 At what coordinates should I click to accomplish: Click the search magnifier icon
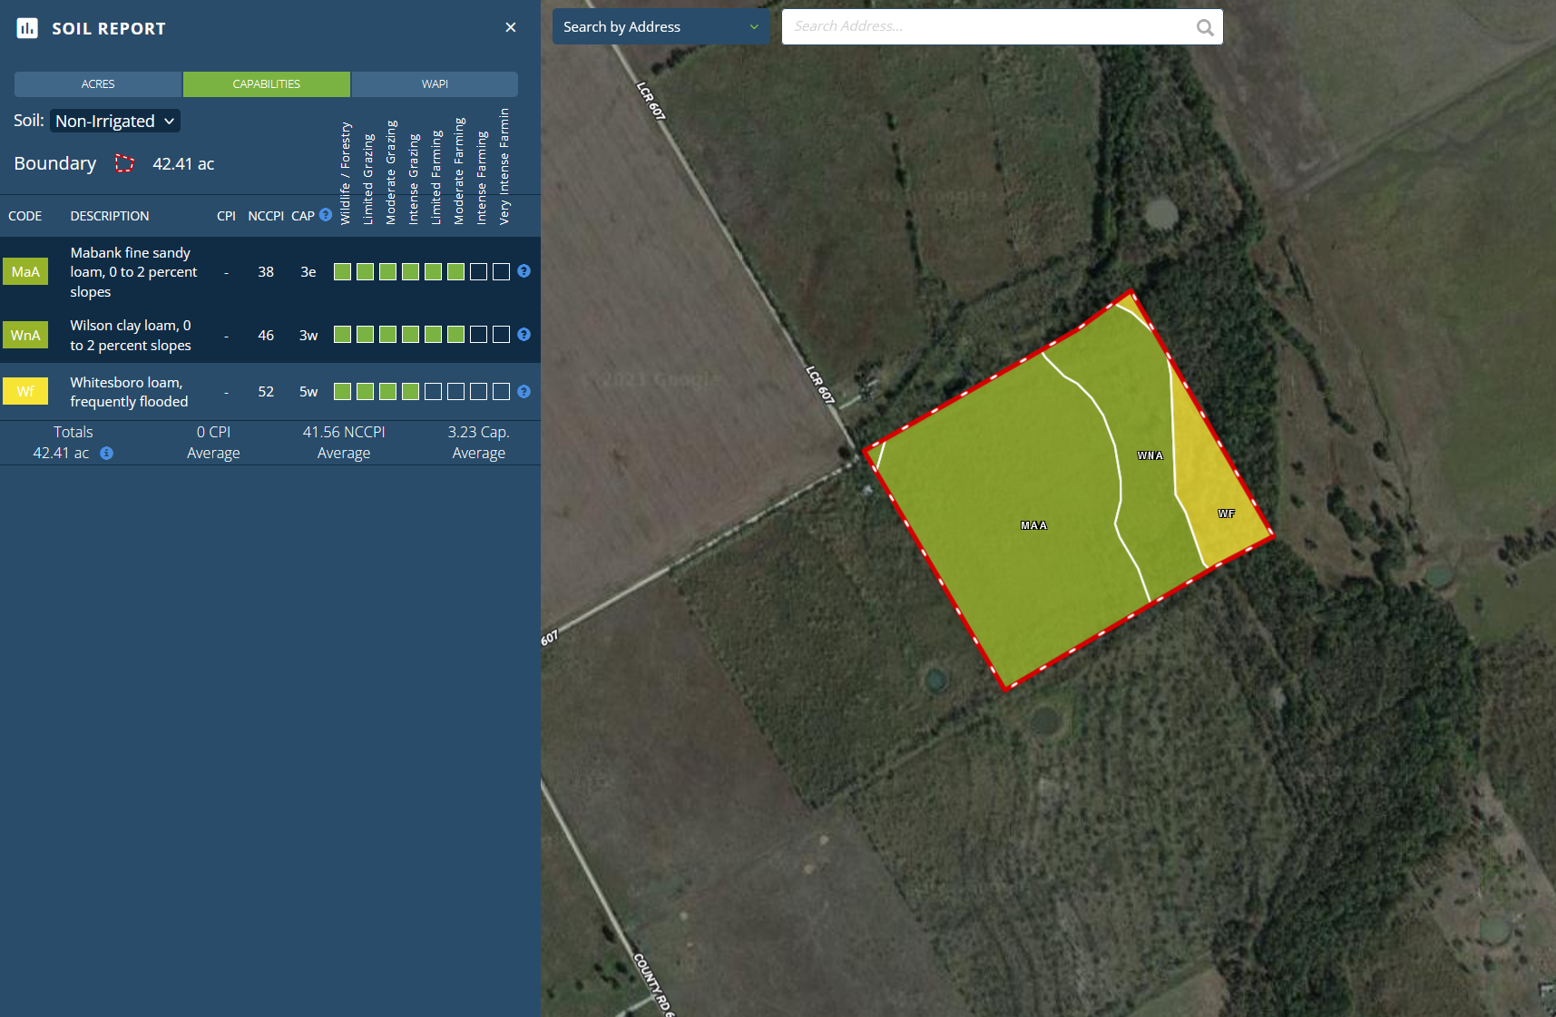[x=1204, y=27]
